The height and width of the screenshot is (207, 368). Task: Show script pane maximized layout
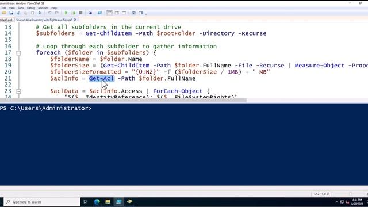[x=124, y=13]
